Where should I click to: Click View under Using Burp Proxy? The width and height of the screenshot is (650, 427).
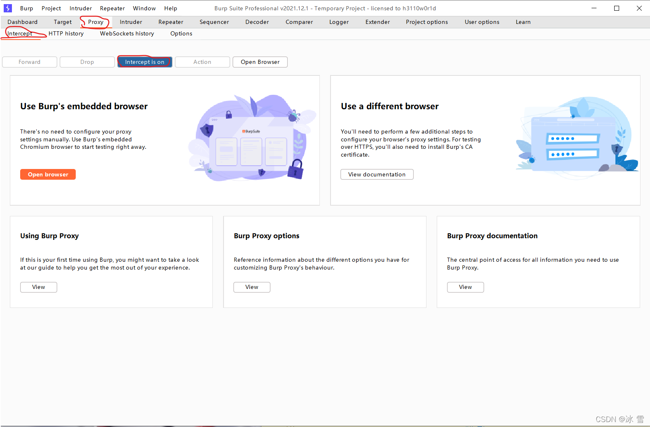[39, 287]
